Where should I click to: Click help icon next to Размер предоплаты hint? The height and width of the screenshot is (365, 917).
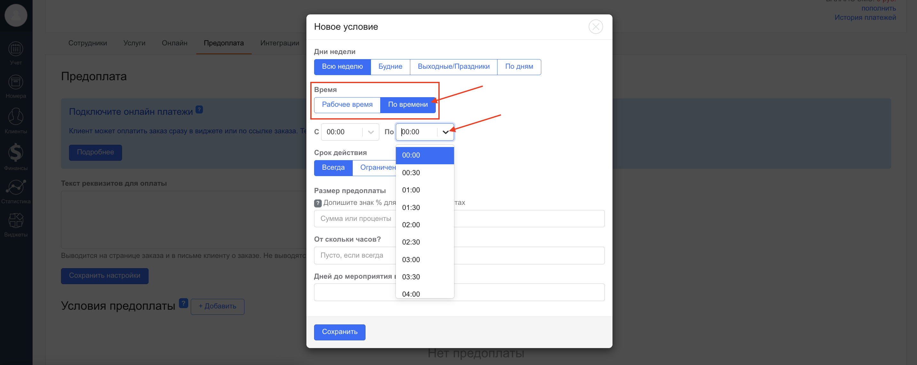[318, 203]
